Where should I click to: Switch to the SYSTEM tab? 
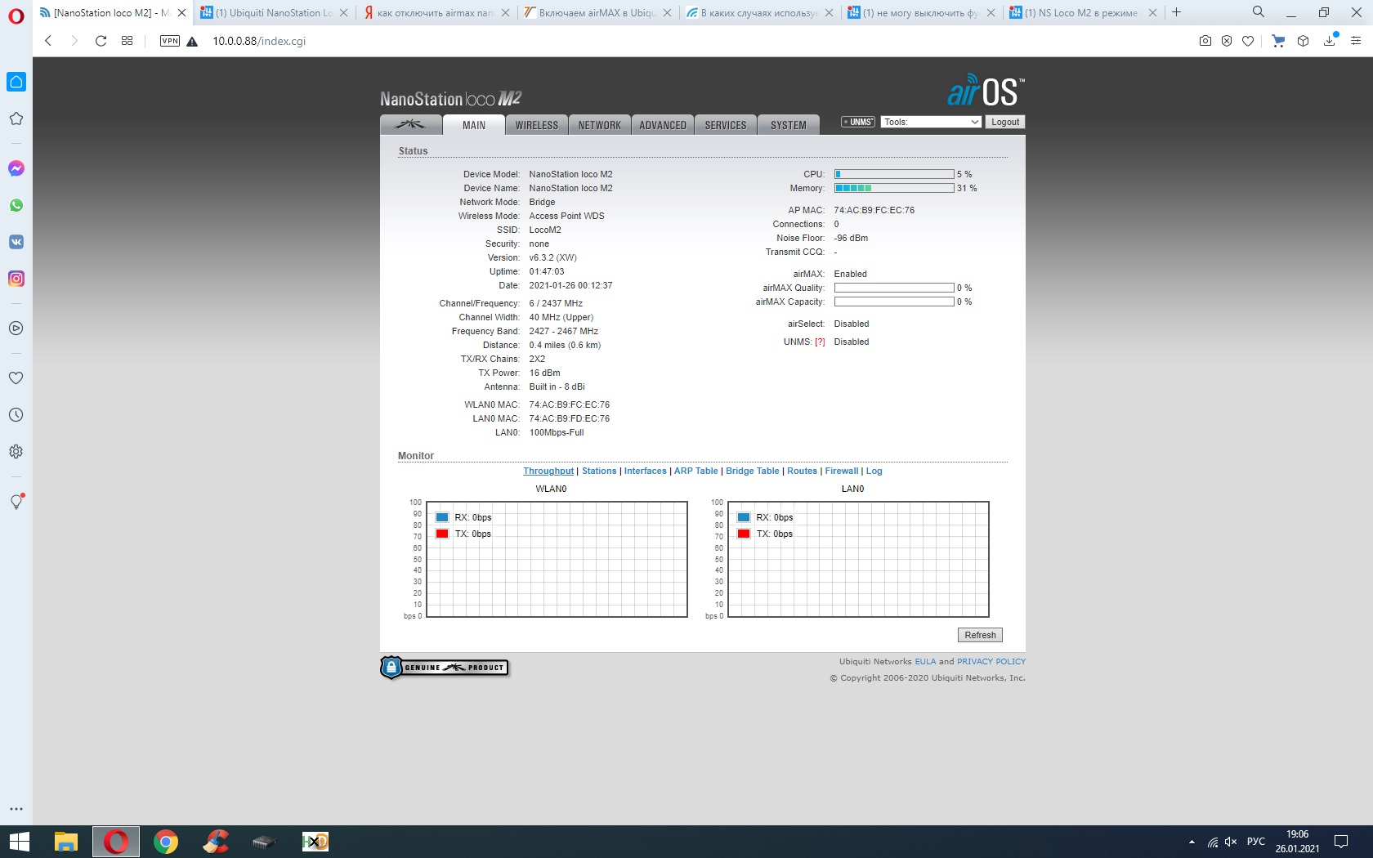click(x=789, y=125)
